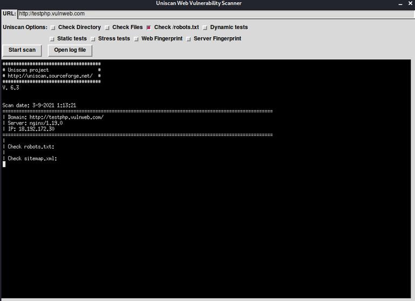Click the 'URL:' label
Image resolution: width=415 pixels, height=301 pixels.
tap(9, 13)
